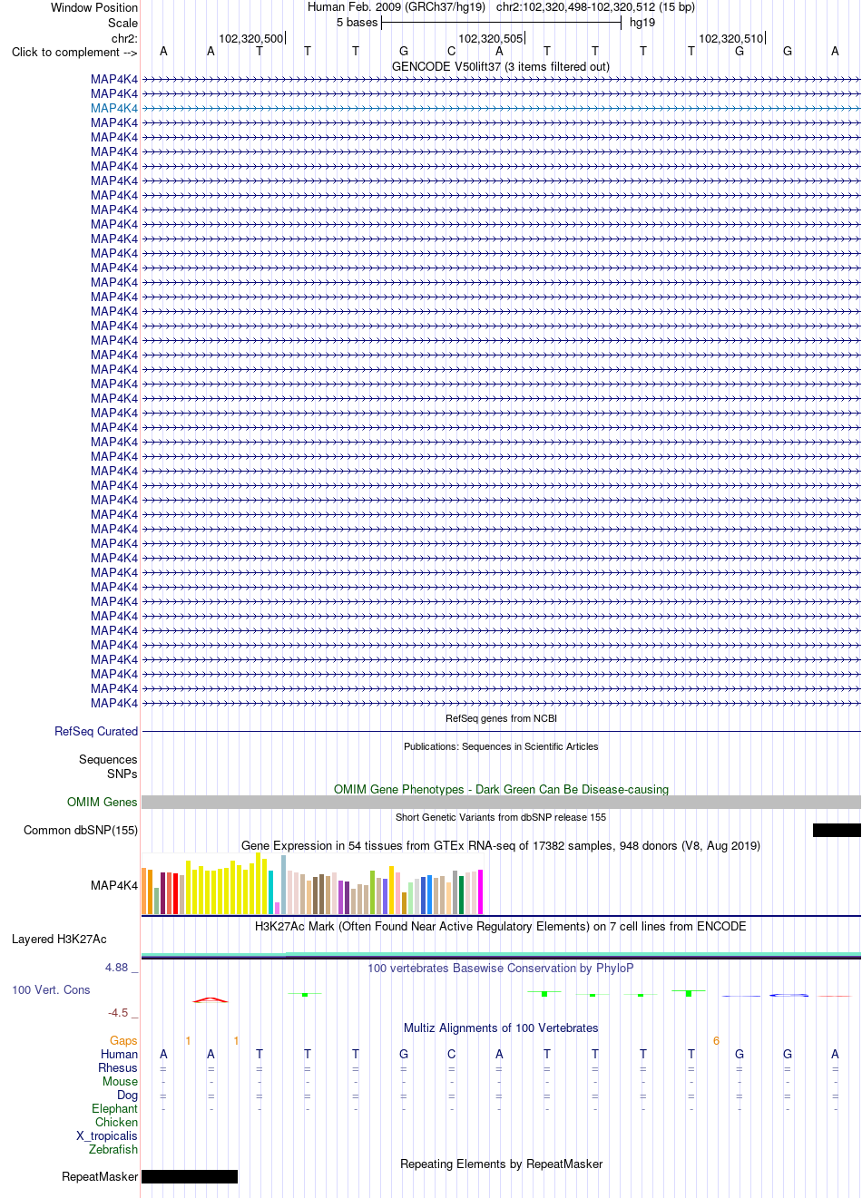This screenshot has width=862, height=1198.
Task: Click 'Repeating Elements by RepeatMasker' track title
Action: (501, 1164)
